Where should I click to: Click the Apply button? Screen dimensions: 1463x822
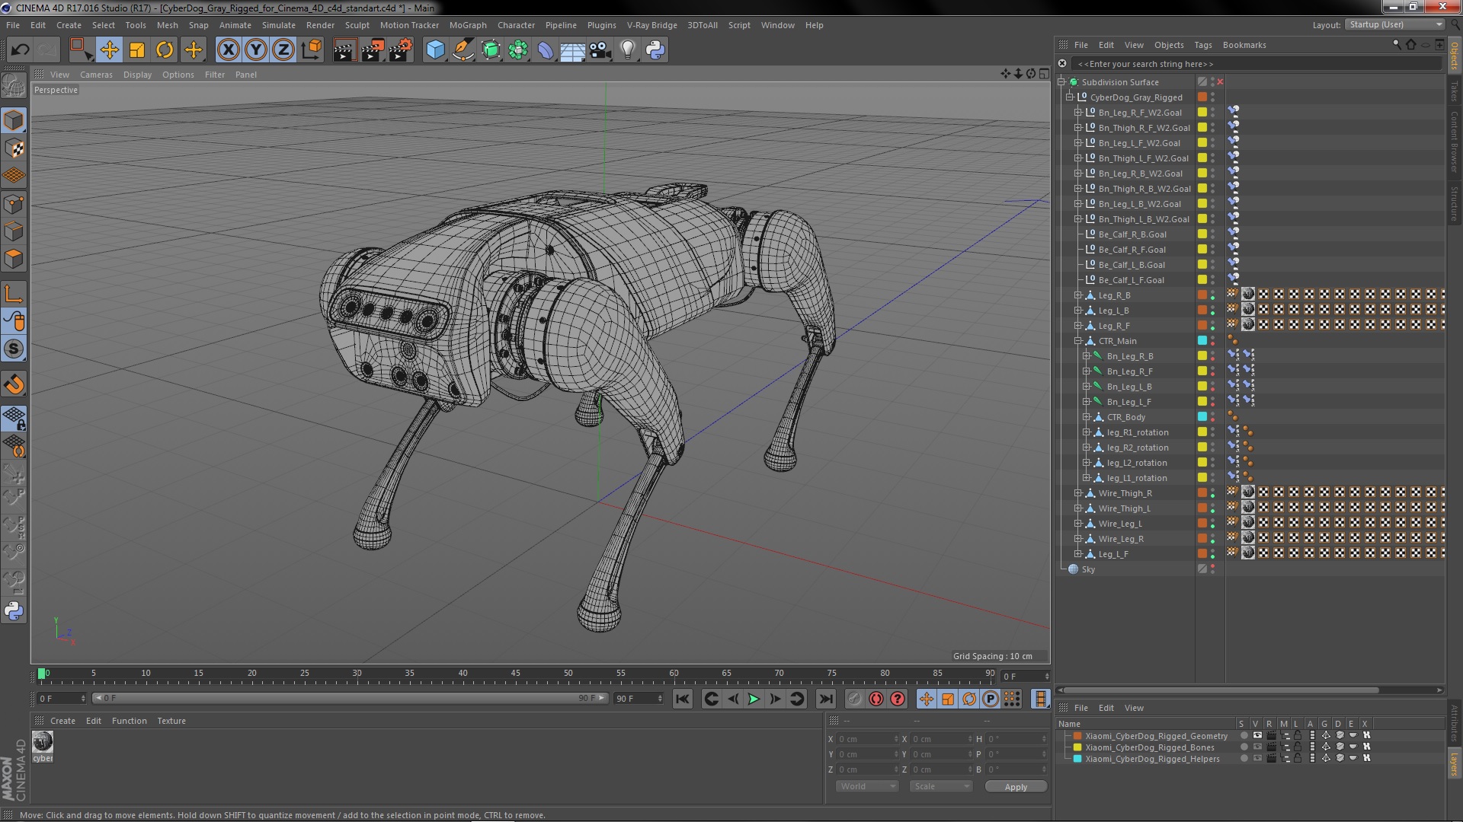1016,787
